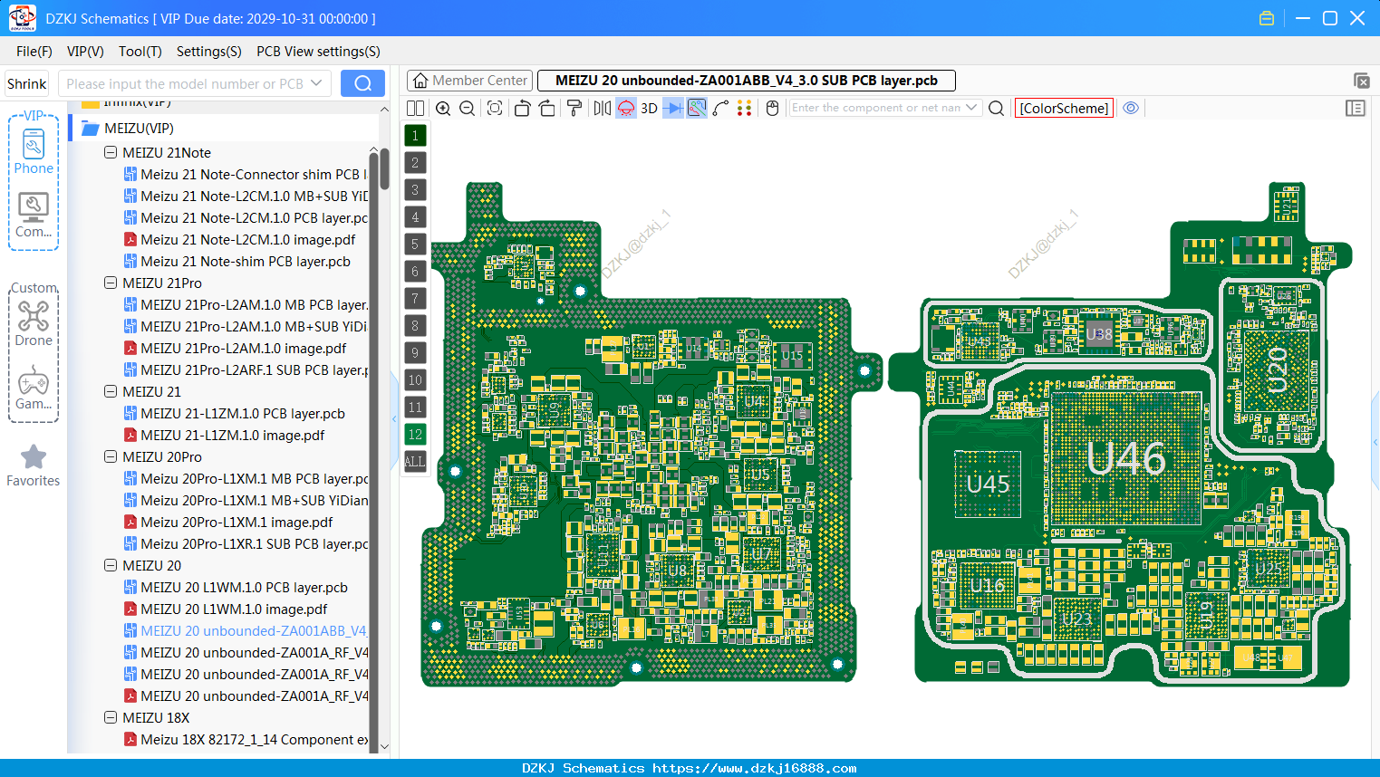Show PCB layer 10
1380x777 pixels.
click(415, 380)
